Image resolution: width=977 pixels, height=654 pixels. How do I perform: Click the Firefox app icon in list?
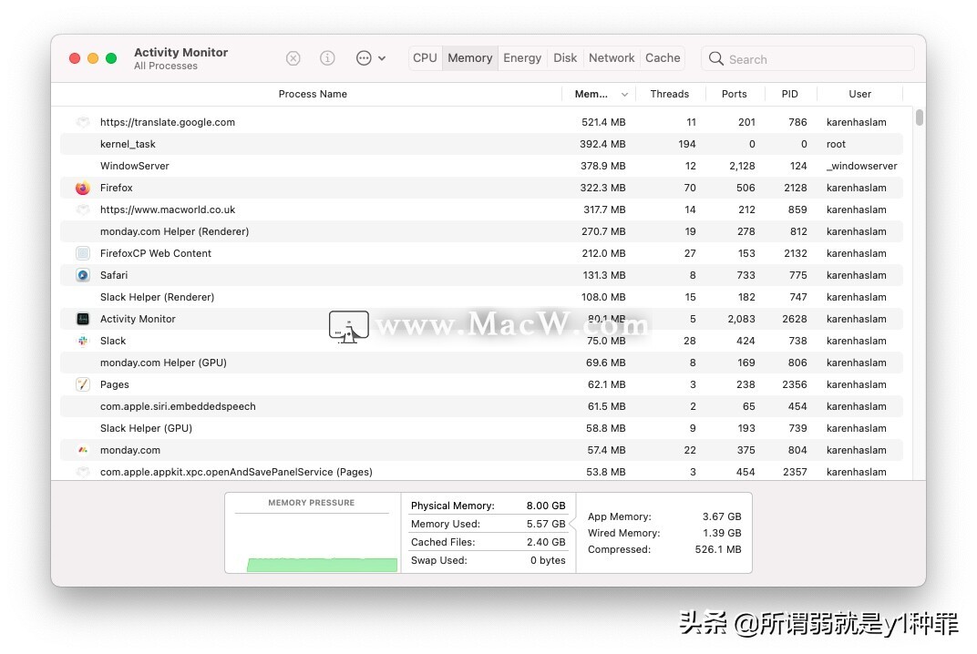click(x=83, y=189)
